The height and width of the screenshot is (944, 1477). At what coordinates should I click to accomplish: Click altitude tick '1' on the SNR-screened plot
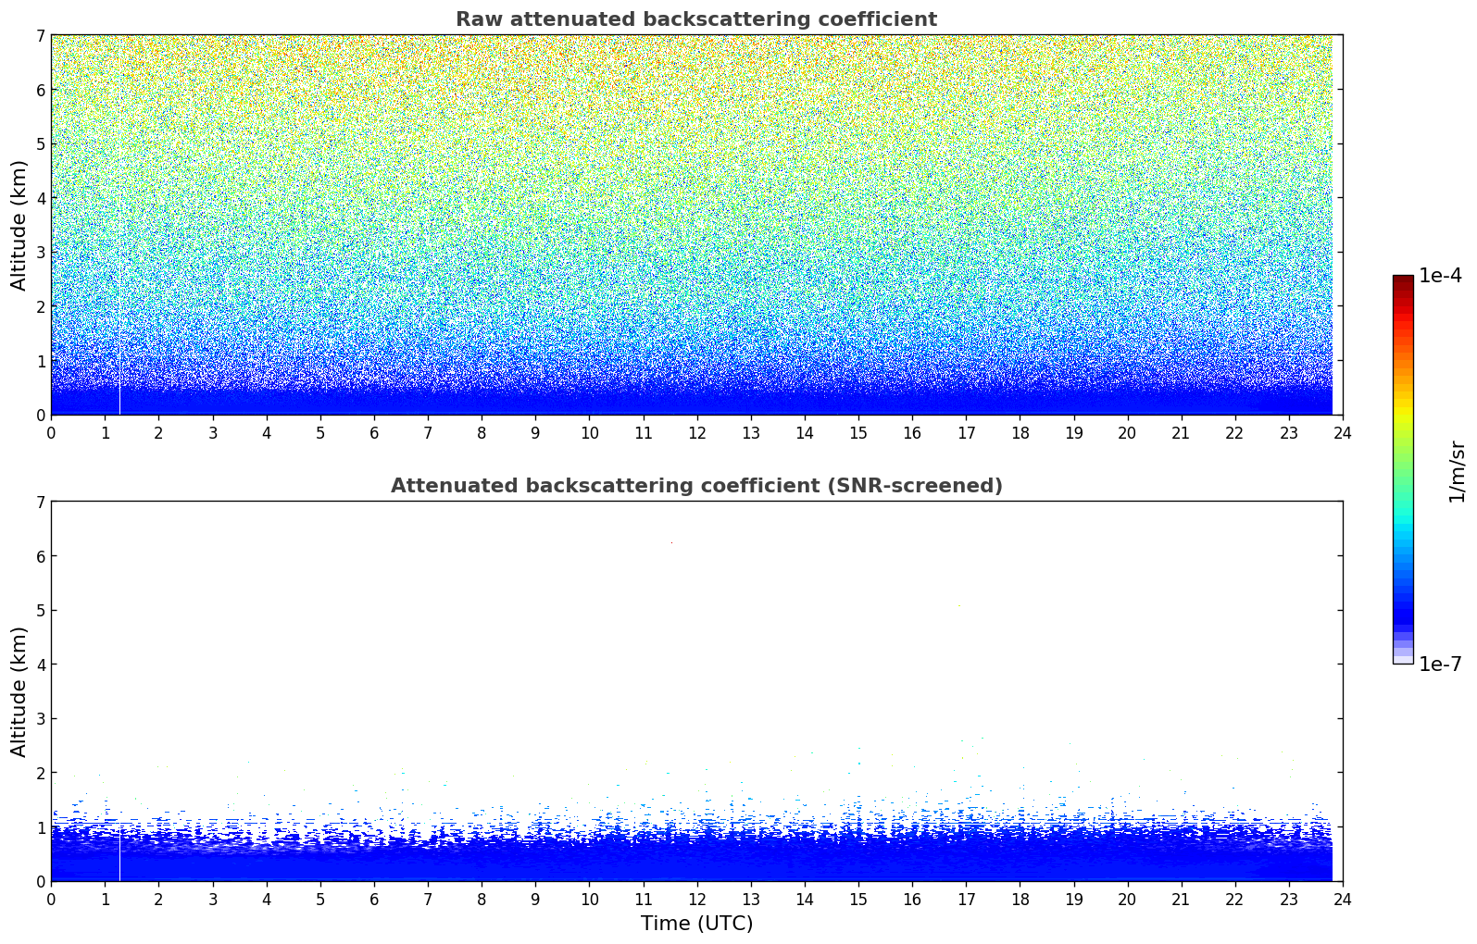coord(40,827)
